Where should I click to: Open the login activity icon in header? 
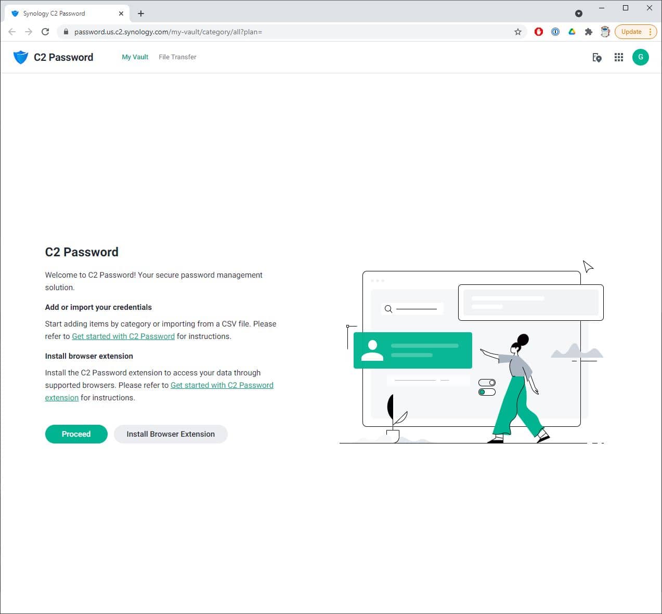[597, 58]
